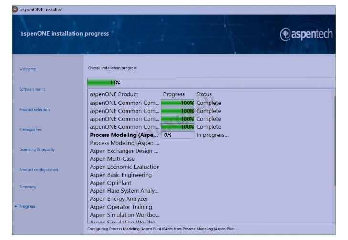Click the aspentech logo in banner
Viewport: 348px width, 240px height.
[x=306, y=34]
